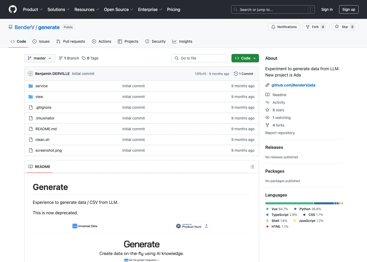Open the GitHub home logo
Image resolution: width=367 pixels, height=262 pixels.
click(13, 9)
